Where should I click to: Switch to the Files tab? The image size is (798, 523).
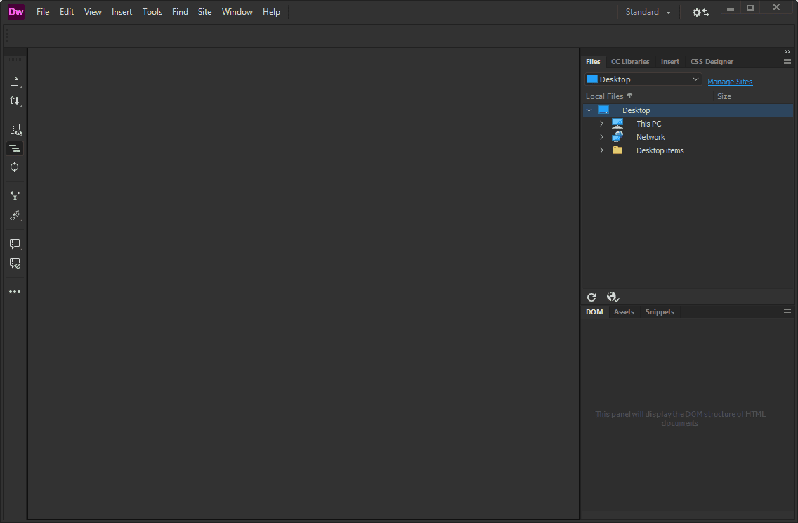pos(593,62)
